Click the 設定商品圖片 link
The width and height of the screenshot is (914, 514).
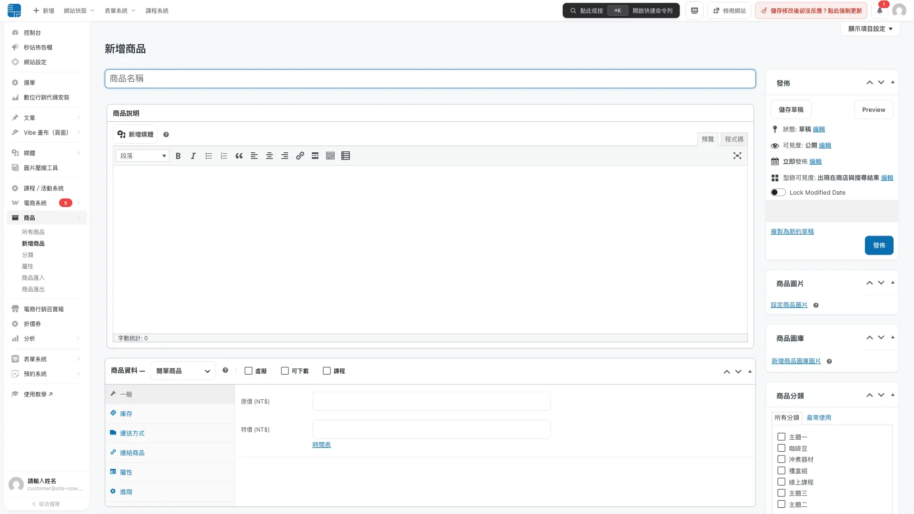[789, 305]
